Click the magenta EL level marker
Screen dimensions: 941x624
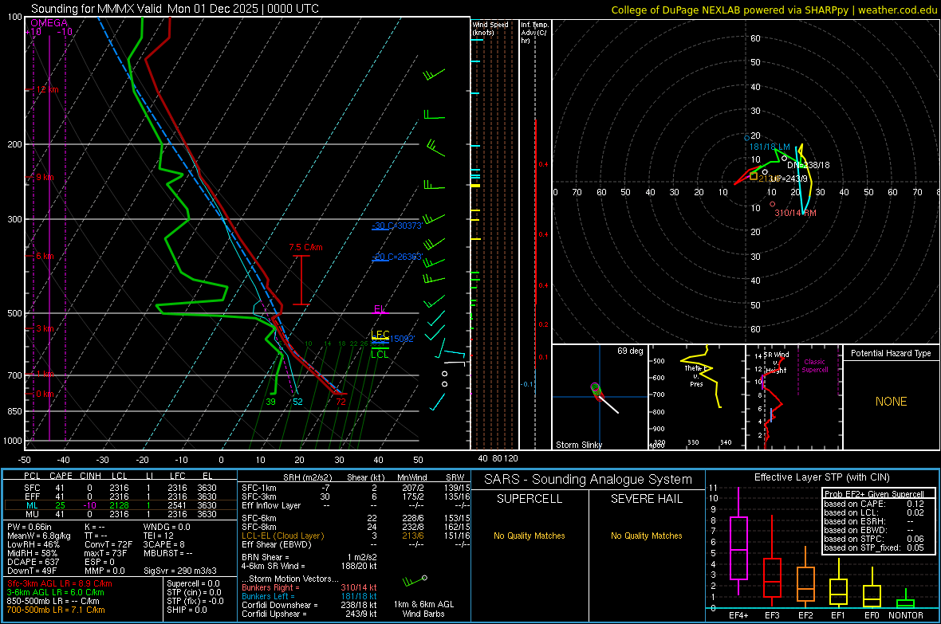380,309
